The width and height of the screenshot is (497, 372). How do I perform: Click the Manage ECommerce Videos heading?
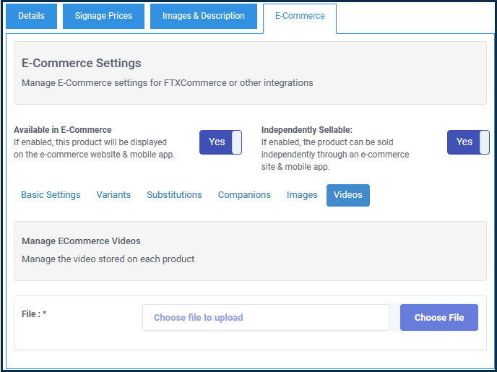[81, 241]
